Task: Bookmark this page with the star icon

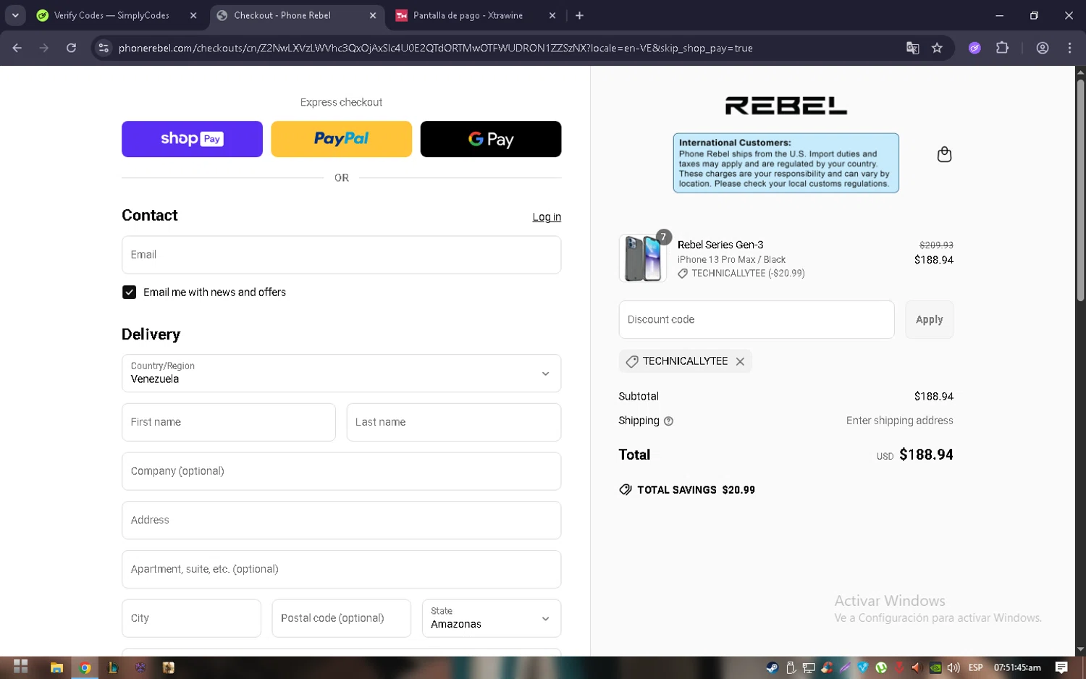Action: point(937,48)
